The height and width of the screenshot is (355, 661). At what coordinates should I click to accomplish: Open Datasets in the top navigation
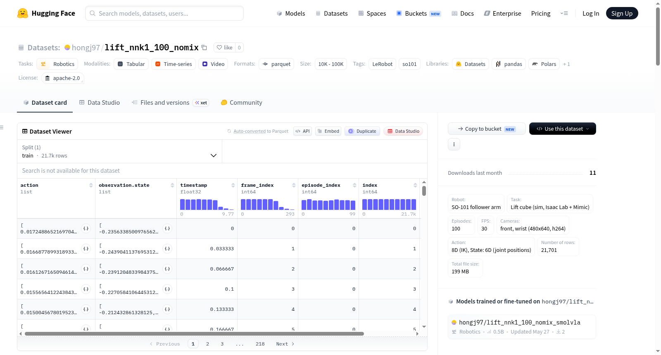(332, 13)
